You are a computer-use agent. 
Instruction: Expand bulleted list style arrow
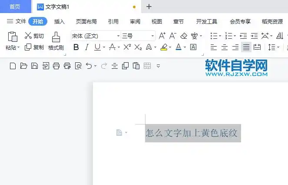220,36
